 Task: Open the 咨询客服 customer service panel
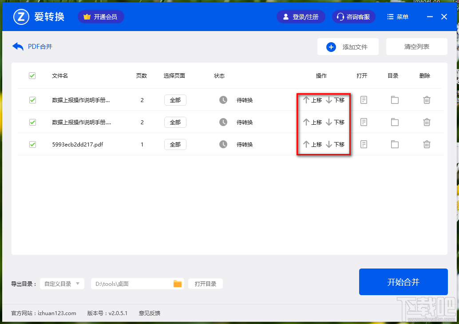353,16
